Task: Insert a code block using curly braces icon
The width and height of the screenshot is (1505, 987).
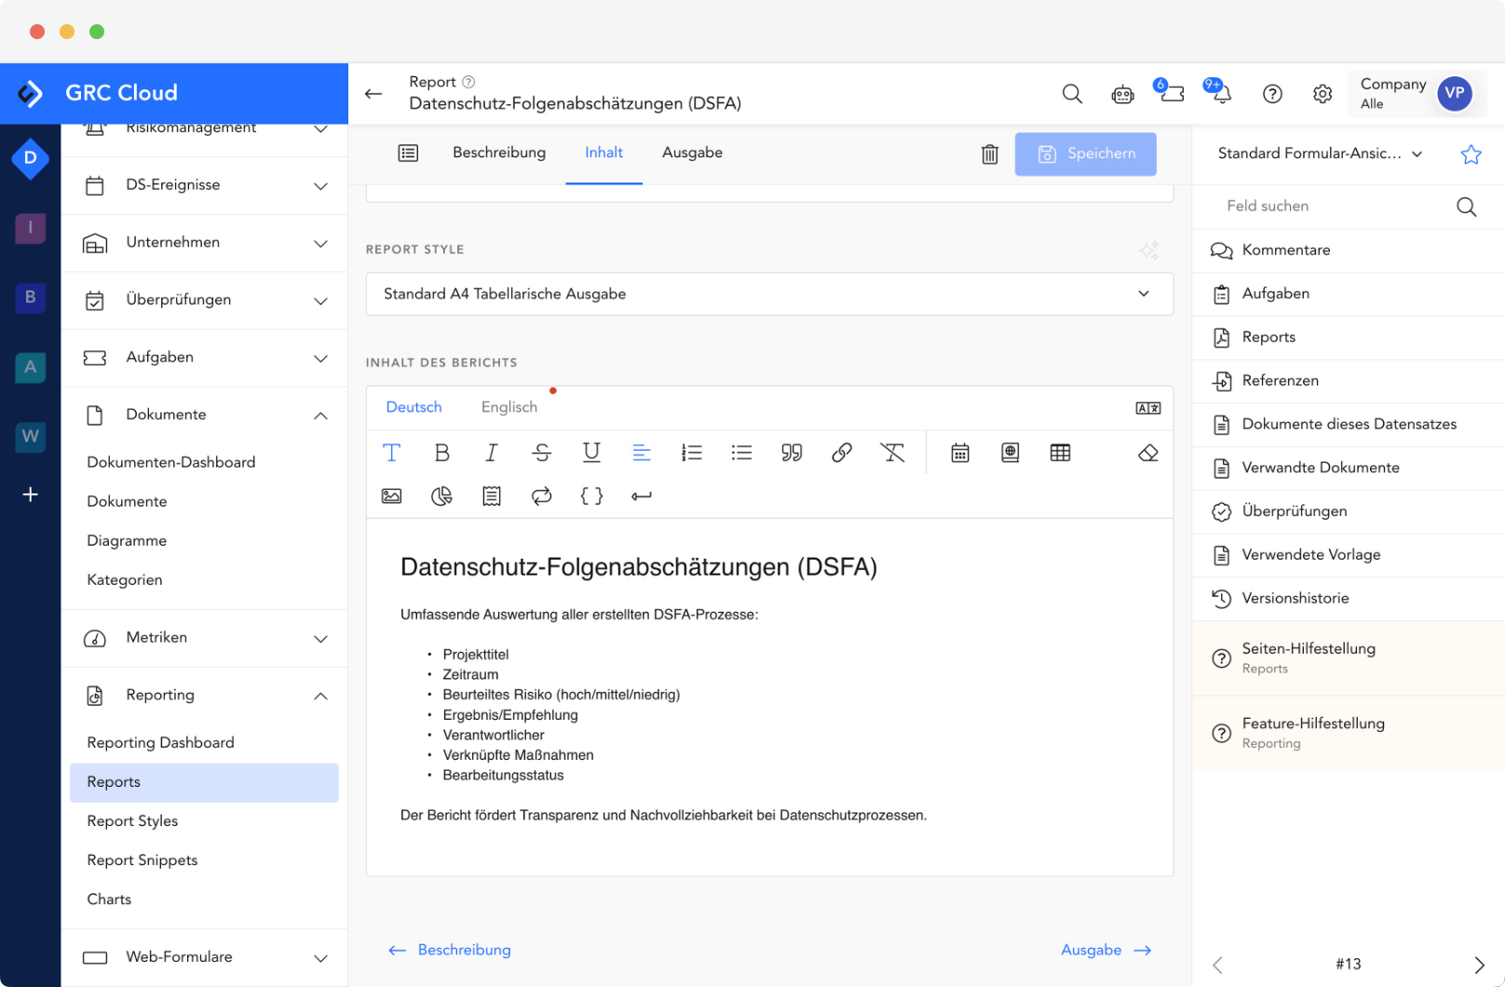Action: click(x=591, y=495)
